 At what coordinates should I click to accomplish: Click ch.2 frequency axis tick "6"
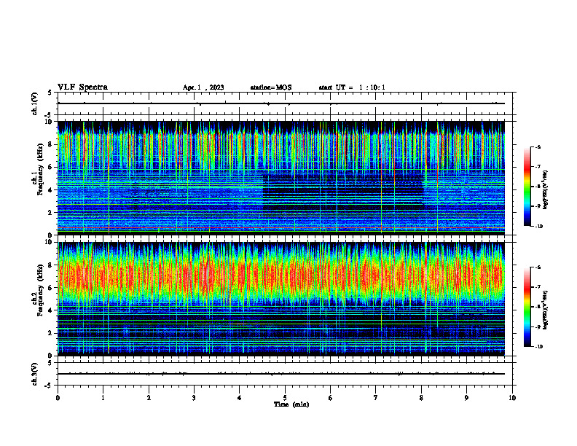[50, 288]
